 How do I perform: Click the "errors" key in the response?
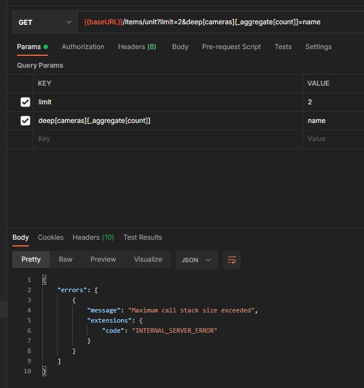coord(72,290)
